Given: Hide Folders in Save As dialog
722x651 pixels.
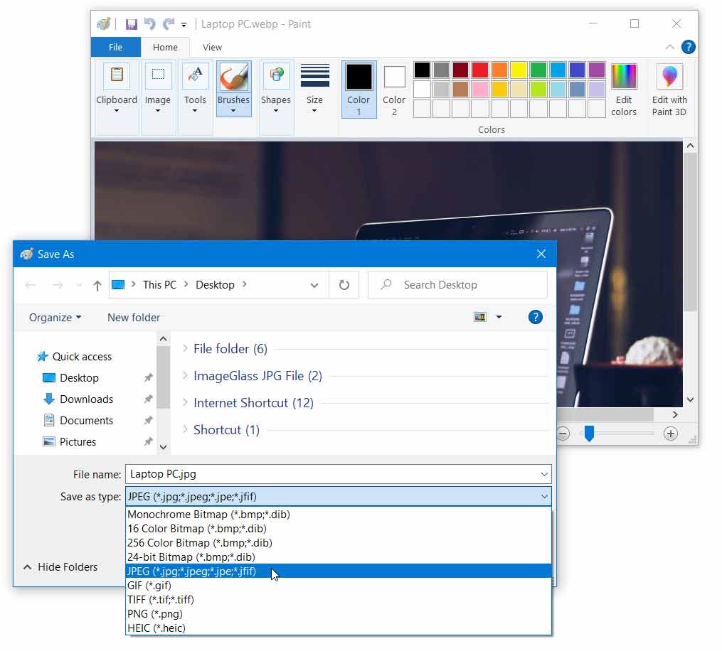Looking at the screenshot, I should click(x=60, y=567).
